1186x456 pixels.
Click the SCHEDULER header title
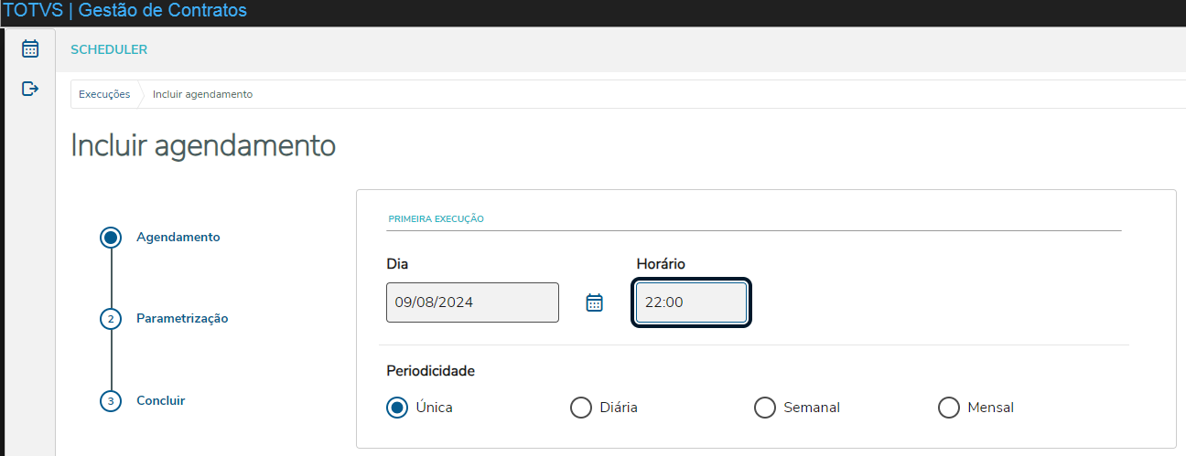109,49
